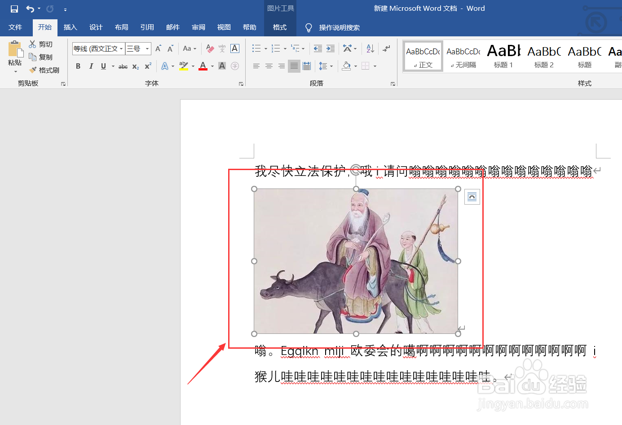Click the line spacing icon
Viewport: 622px width, 425px height.
tap(323, 66)
